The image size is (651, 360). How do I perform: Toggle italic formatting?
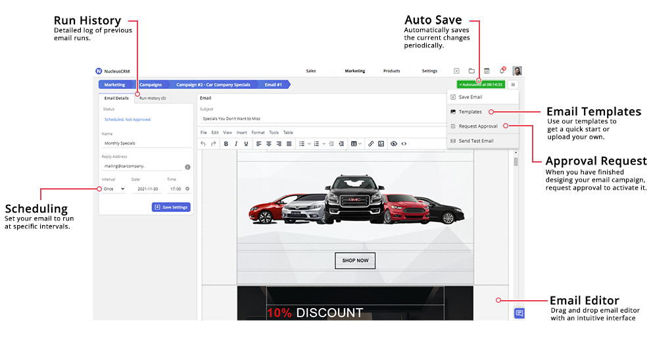pos(236,144)
